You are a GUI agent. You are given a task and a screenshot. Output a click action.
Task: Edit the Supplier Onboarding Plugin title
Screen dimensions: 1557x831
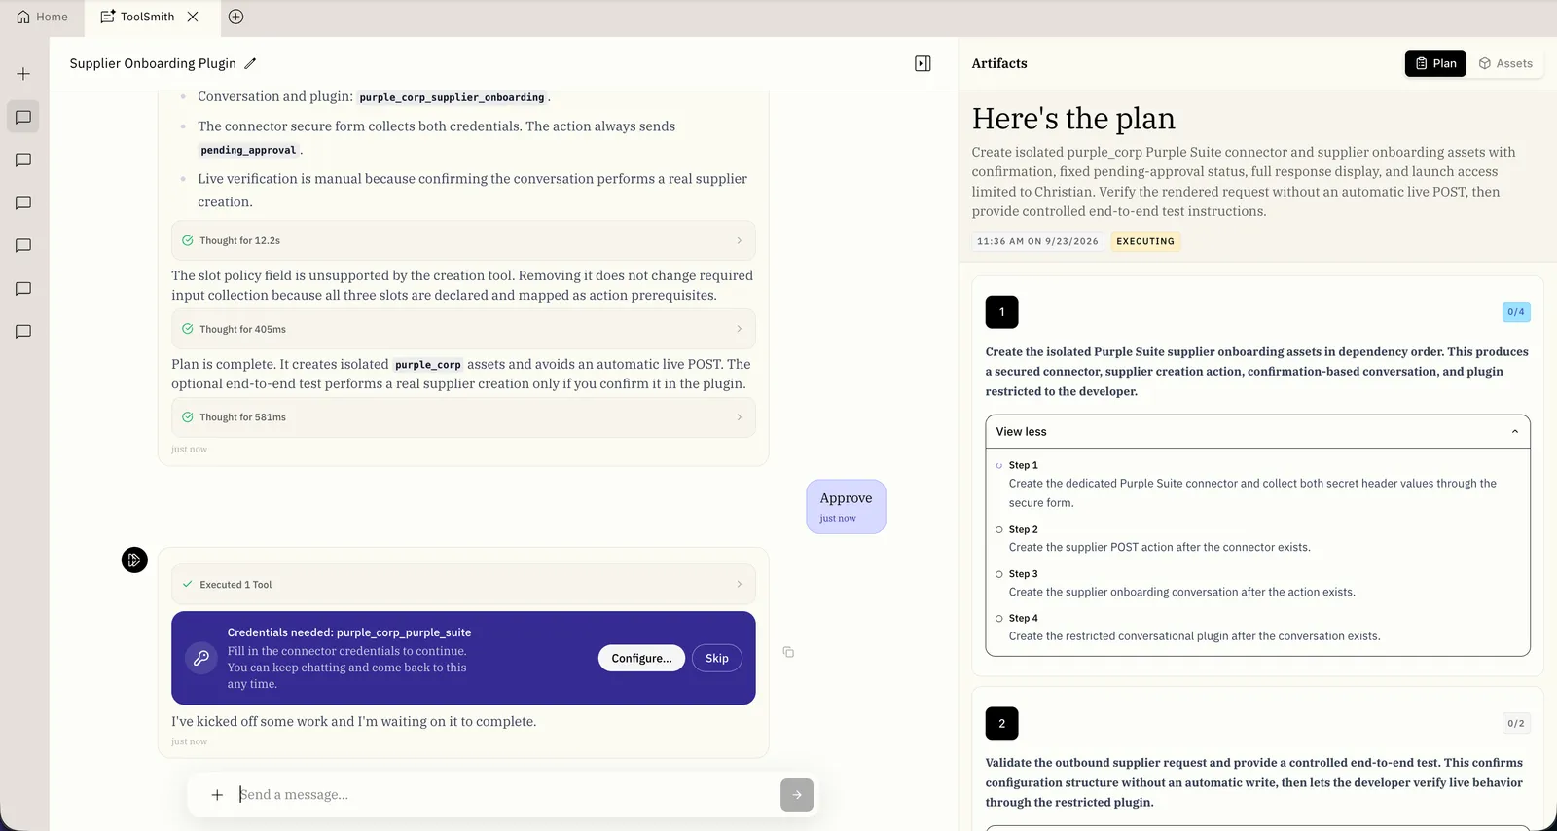[x=250, y=63]
